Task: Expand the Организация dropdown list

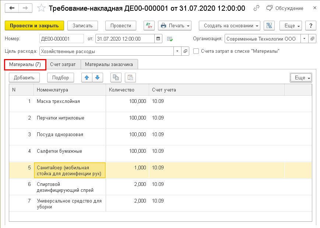Action: pyautogui.click(x=304, y=39)
